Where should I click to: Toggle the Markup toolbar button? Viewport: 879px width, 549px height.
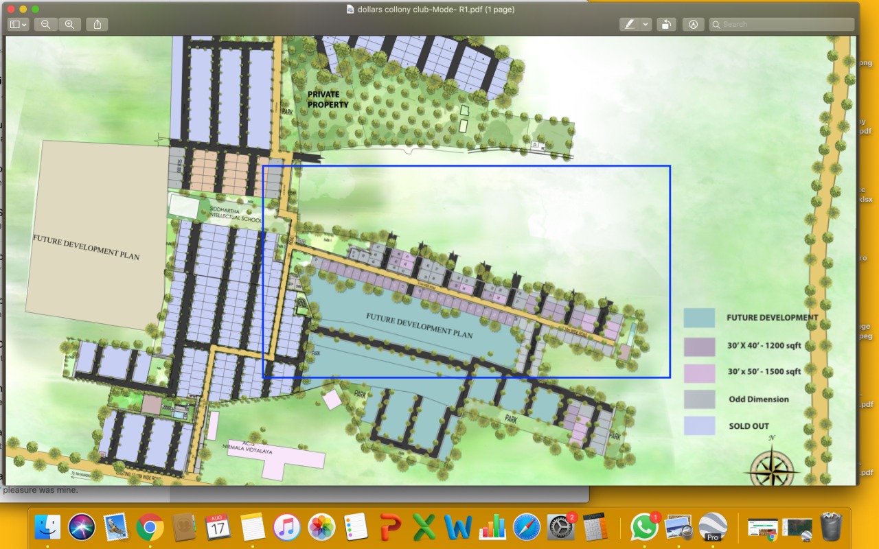(693, 24)
